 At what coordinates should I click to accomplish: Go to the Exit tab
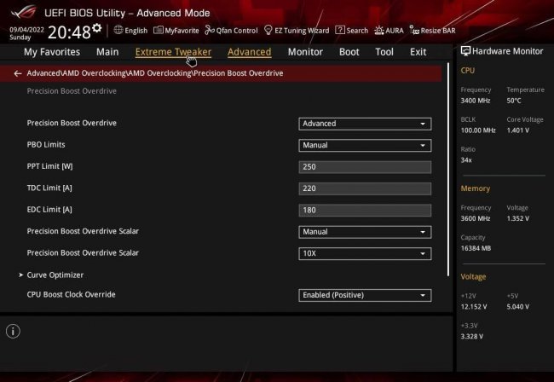pos(418,52)
